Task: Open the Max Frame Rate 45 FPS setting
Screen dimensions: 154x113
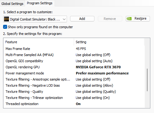Action: [x=81, y=49]
